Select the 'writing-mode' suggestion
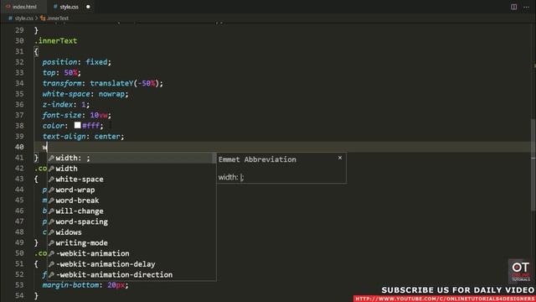 coord(131,242)
